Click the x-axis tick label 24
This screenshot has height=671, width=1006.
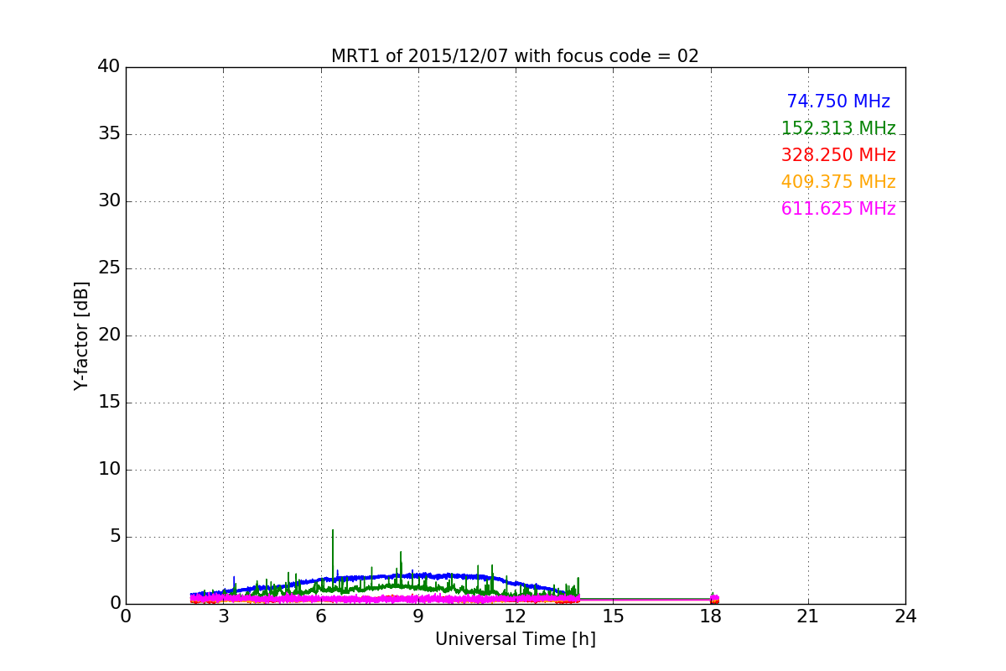905,616
